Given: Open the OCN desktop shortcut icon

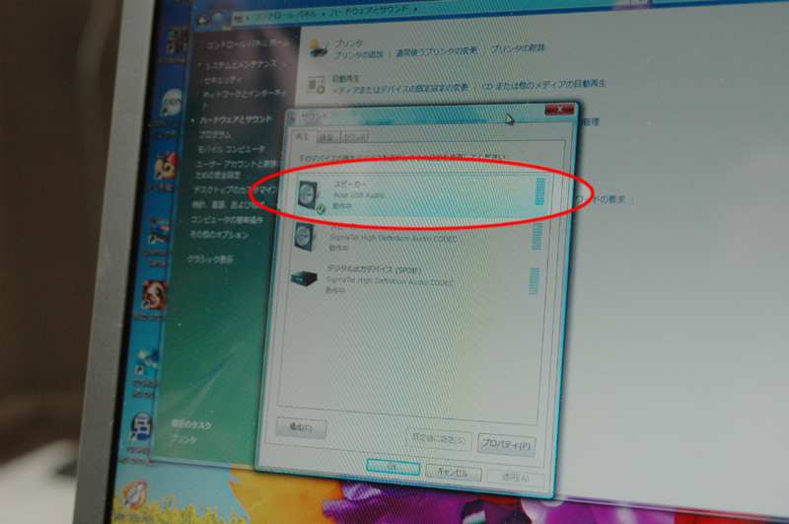Looking at the screenshot, I should point(172,103).
